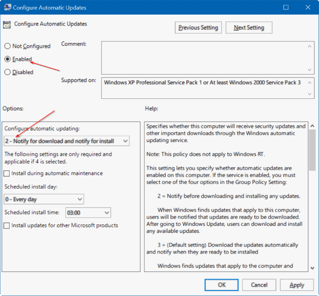This screenshot has width=319, height=296.
Task: Click the 'Help:' label
Action: [152, 108]
